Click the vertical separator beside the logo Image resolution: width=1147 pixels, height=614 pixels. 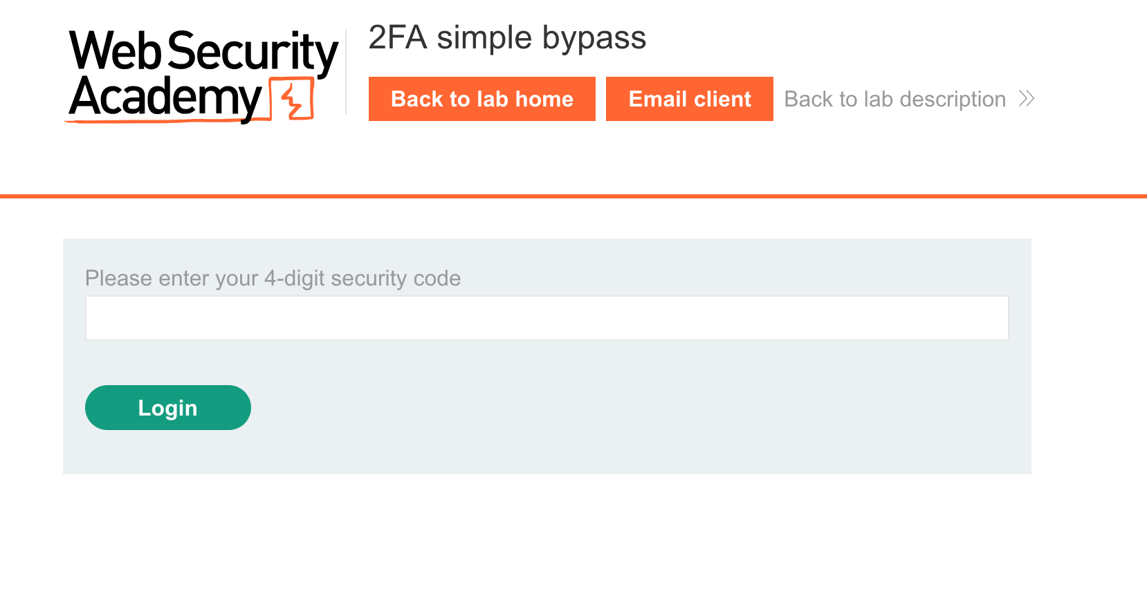click(x=346, y=72)
